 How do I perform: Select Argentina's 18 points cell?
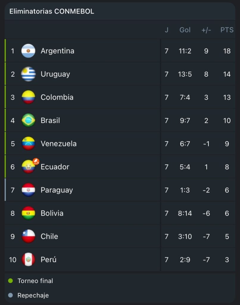(x=227, y=51)
